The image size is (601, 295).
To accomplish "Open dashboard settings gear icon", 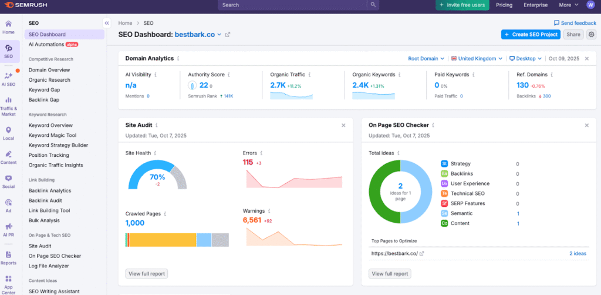I will (591, 35).
